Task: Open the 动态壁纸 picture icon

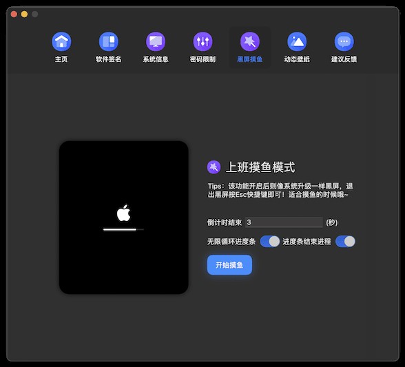Action: tap(297, 41)
